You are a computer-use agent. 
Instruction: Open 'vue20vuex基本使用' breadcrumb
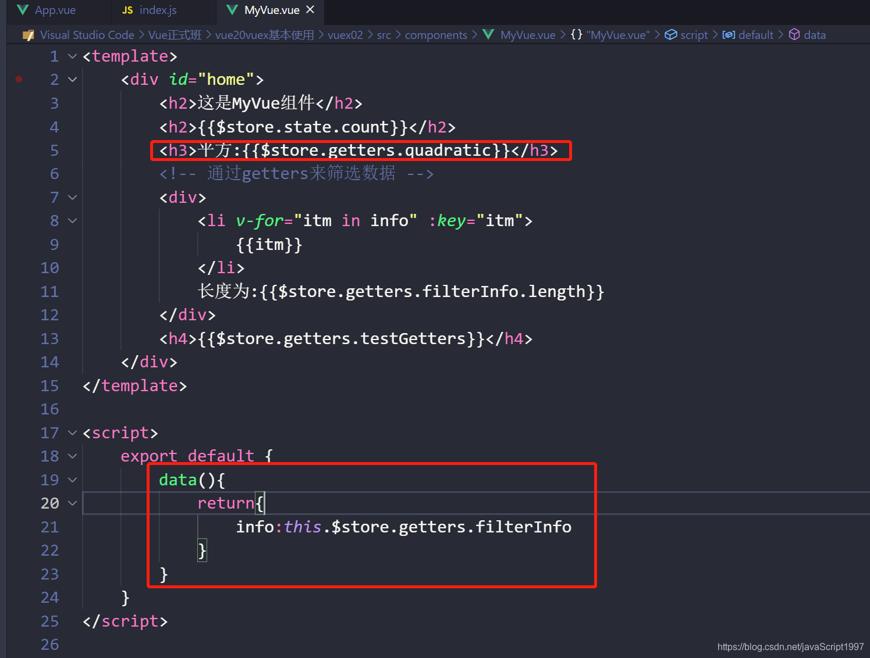coord(264,35)
